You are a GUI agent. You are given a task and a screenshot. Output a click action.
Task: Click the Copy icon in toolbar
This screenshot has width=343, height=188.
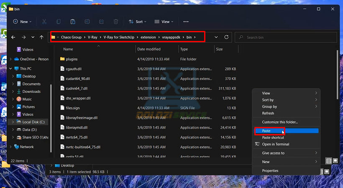coord(59,22)
